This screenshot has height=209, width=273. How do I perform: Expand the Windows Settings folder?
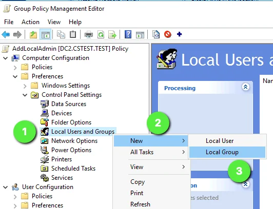pyautogui.click(x=25, y=86)
